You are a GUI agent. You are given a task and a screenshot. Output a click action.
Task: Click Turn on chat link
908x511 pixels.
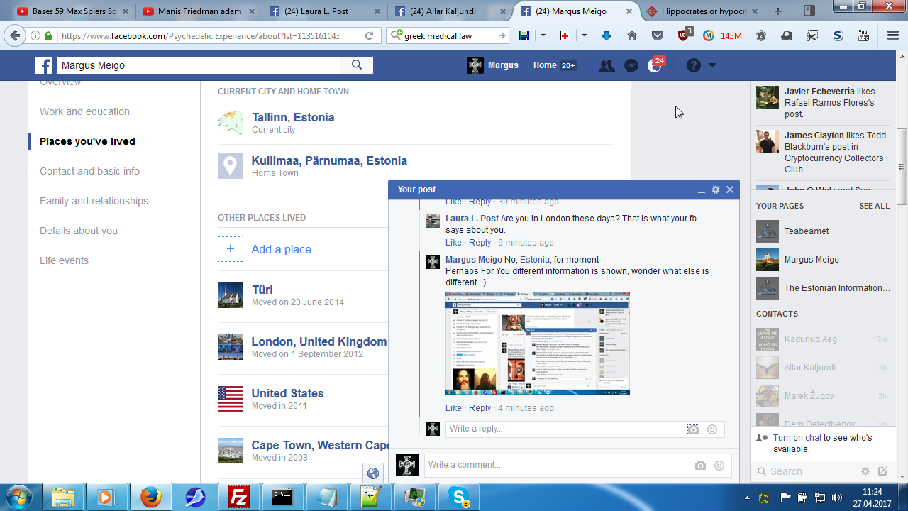[x=797, y=438]
